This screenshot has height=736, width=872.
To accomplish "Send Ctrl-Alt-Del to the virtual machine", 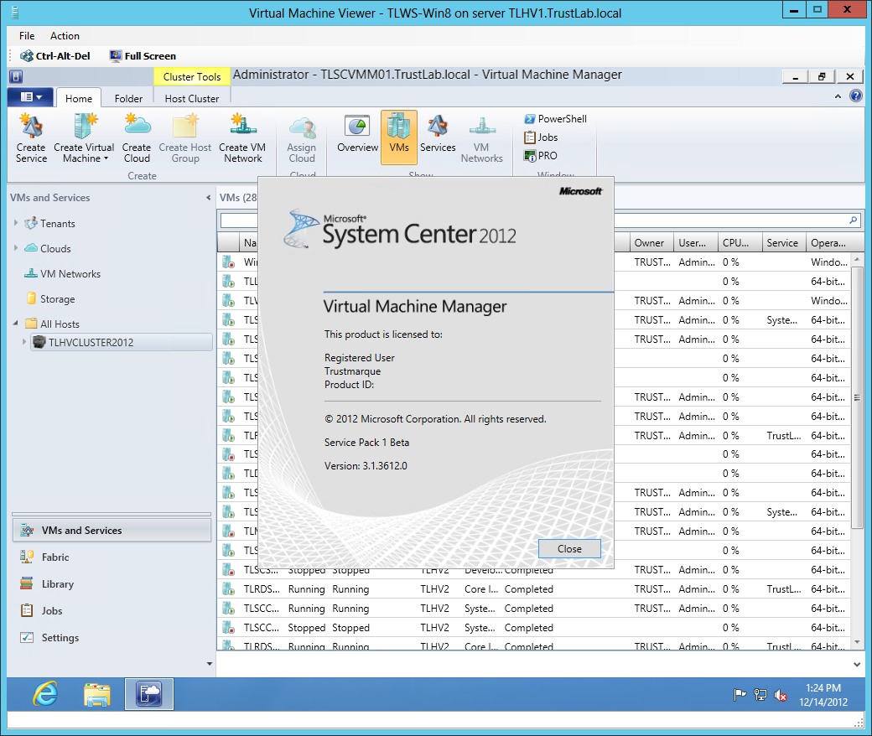I will point(55,55).
